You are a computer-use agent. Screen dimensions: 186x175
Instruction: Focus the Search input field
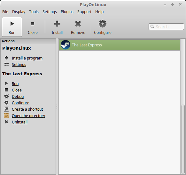166,27
